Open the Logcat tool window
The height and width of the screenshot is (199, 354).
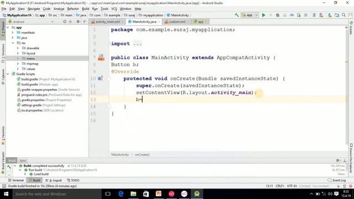[54, 180]
